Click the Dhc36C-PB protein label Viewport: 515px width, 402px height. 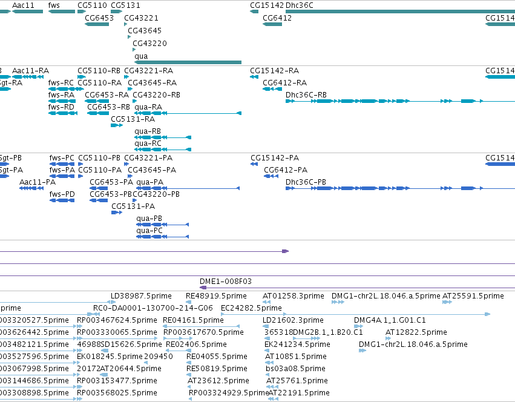(306, 182)
